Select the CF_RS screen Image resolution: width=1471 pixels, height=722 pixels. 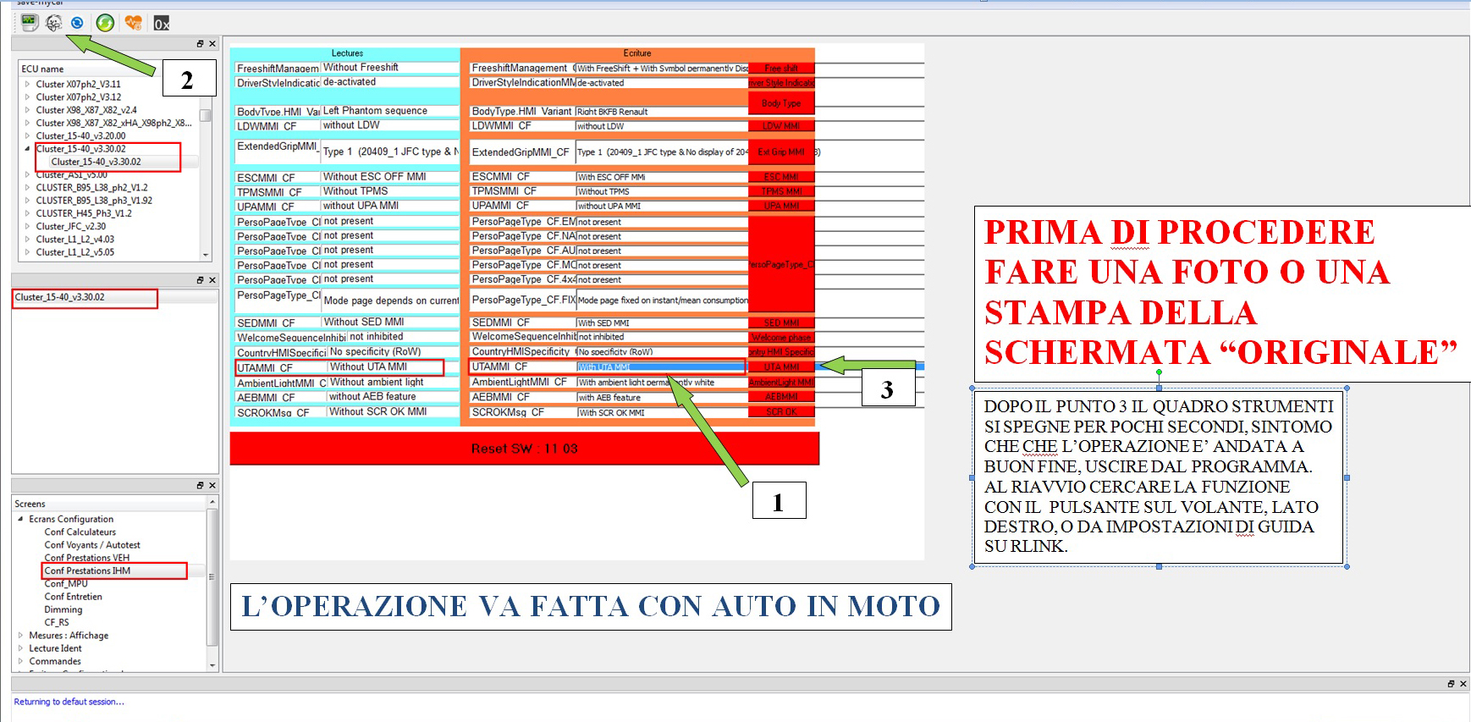(x=57, y=622)
